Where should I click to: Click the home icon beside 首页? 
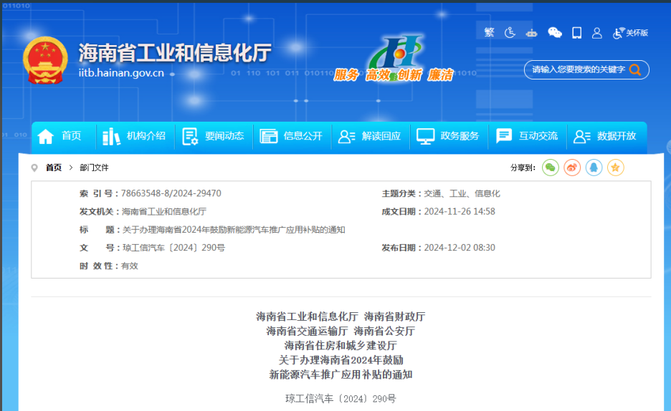pos(45,136)
